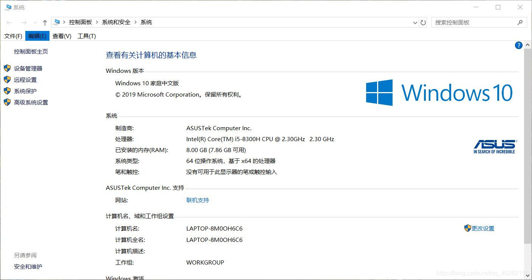Open 安全和维护 link

click(28, 266)
